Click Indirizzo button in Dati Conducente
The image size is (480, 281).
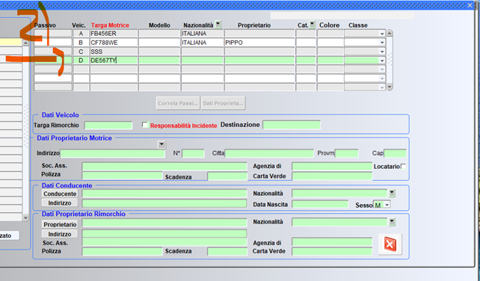[x=60, y=203]
